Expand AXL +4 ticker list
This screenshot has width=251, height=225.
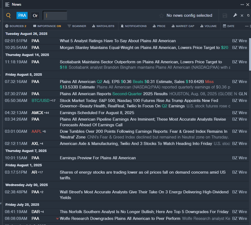point(41,144)
